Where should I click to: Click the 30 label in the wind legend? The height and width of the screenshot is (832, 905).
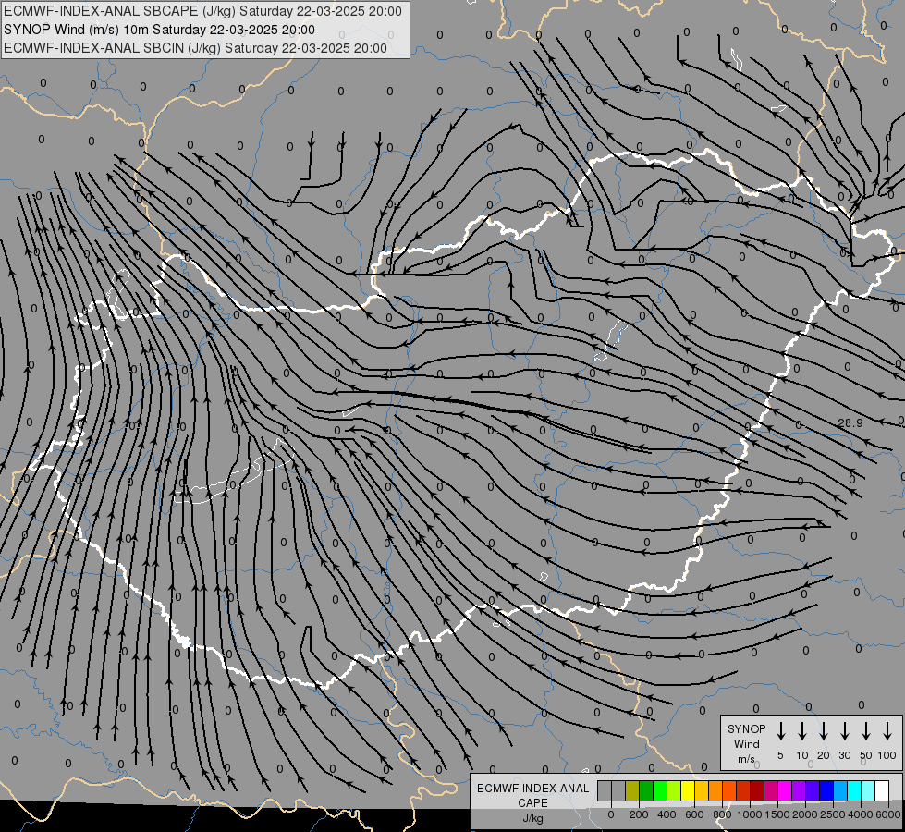point(844,755)
